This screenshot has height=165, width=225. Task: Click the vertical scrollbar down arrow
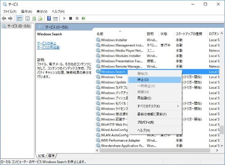click(222, 146)
